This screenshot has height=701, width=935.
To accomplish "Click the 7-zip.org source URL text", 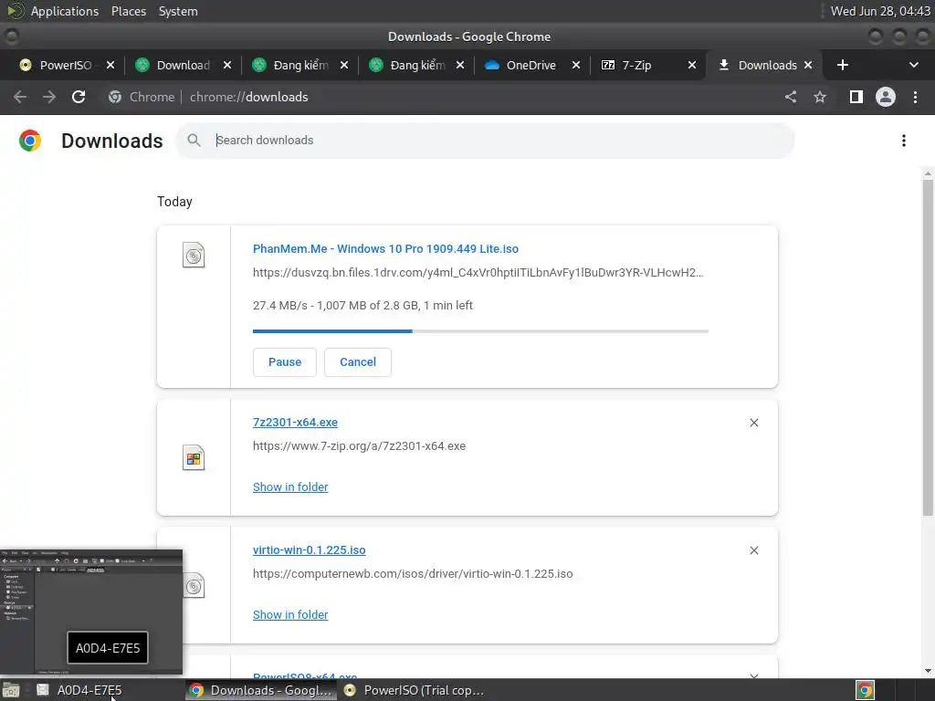I will click(359, 445).
